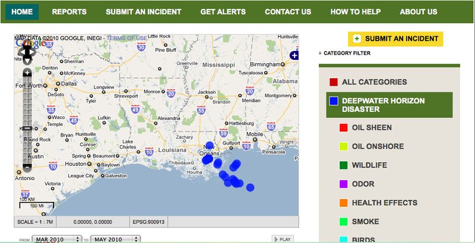
Task: Open the TO date dropdown MAY 2010
Action: (115, 239)
